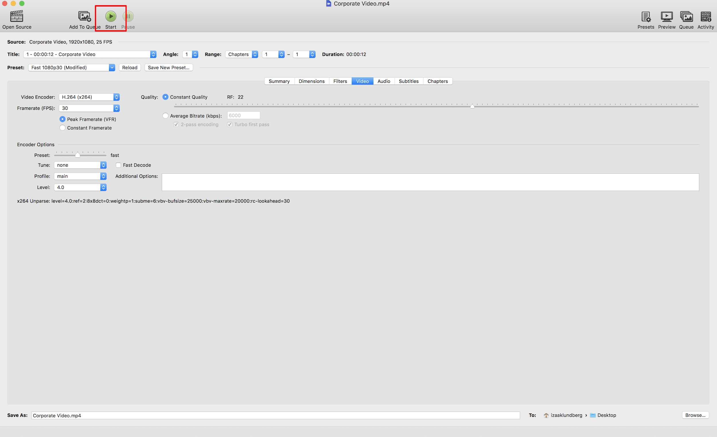
Task: Select Constant Framerate option
Action: pyautogui.click(x=62, y=128)
